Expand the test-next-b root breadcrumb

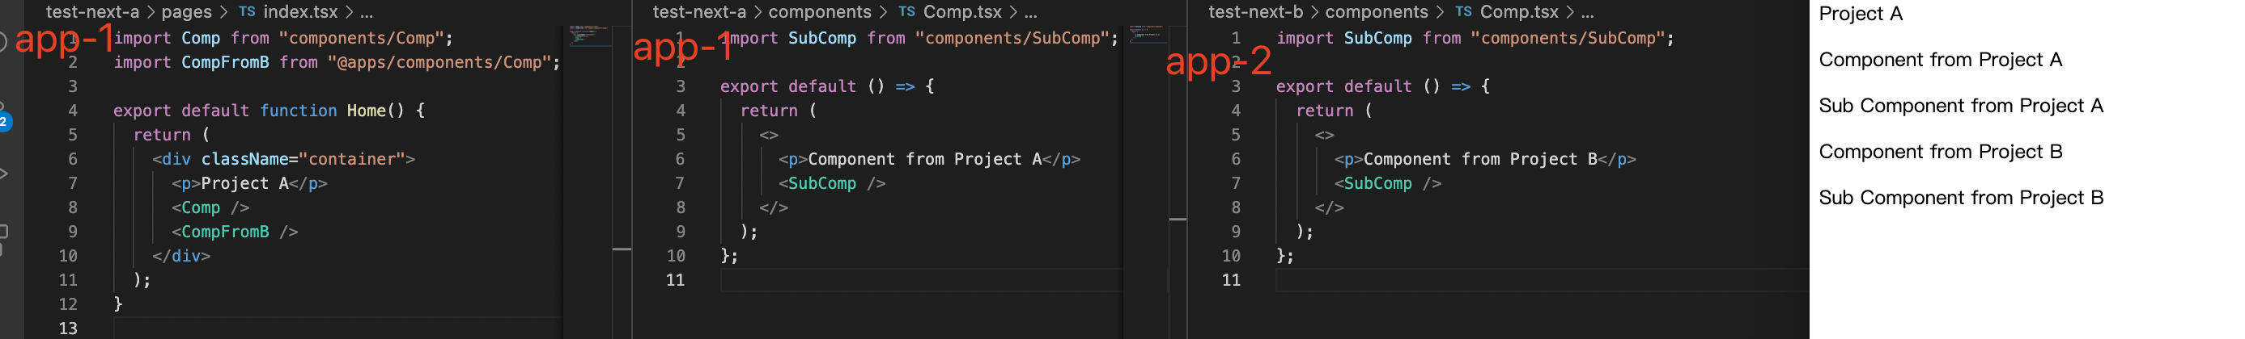tap(1256, 12)
